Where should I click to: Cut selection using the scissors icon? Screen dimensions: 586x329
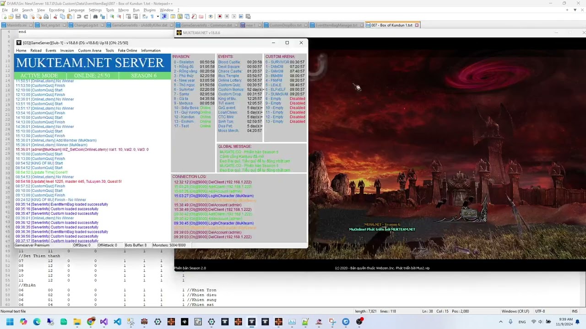(55, 16)
